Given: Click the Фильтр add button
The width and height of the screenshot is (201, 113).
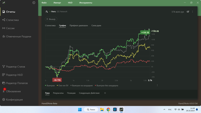Looking at the screenshot, I should coord(51,19).
